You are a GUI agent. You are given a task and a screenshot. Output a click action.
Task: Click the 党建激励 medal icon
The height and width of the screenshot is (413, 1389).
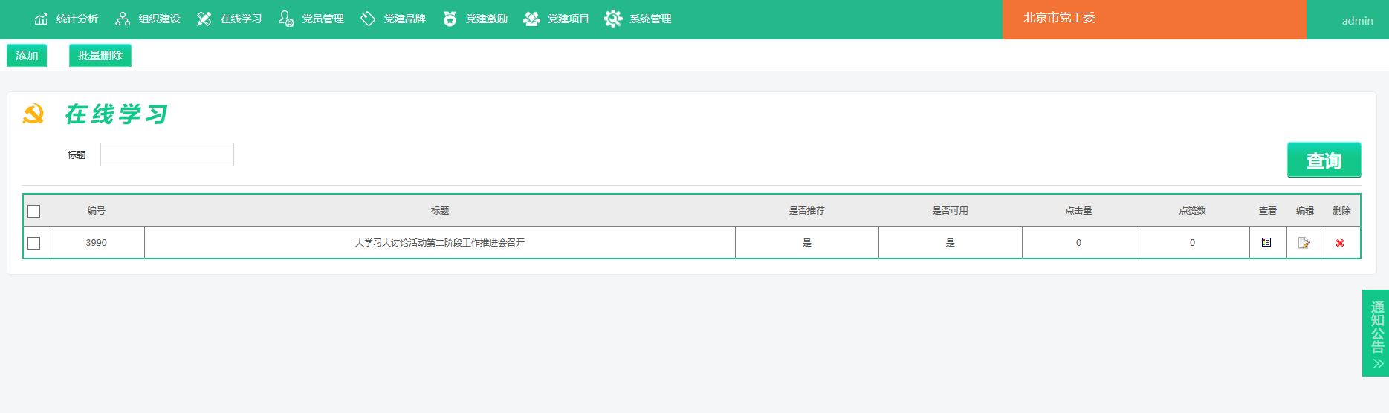pos(450,19)
